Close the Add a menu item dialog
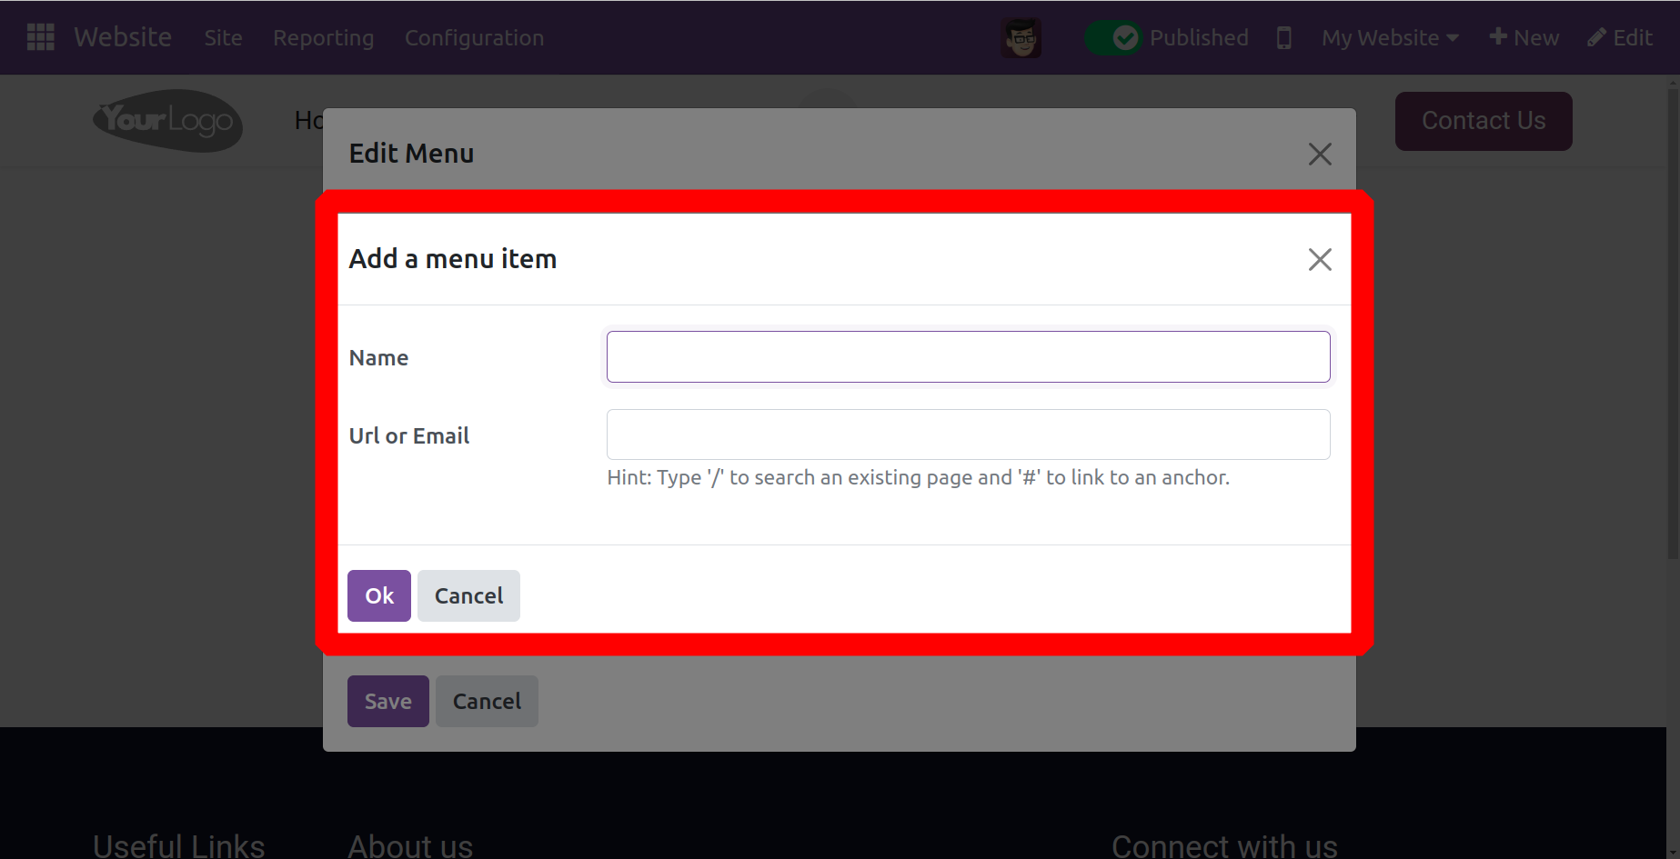The width and height of the screenshot is (1680, 859). (x=1319, y=260)
